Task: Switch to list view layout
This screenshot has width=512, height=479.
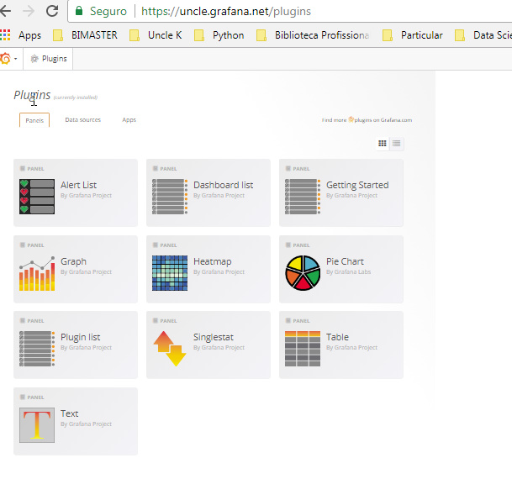Action: pos(397,143)
